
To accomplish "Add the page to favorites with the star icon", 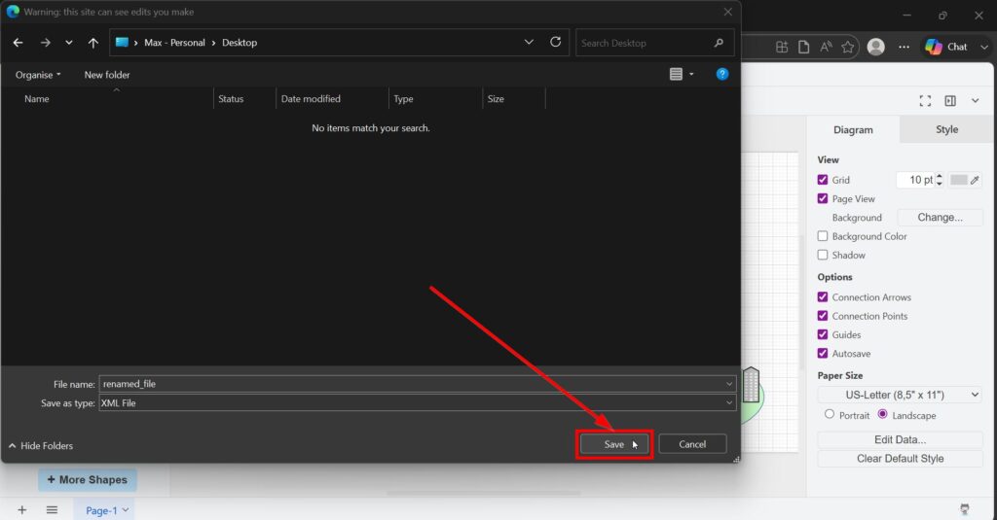I will point(848,47).
